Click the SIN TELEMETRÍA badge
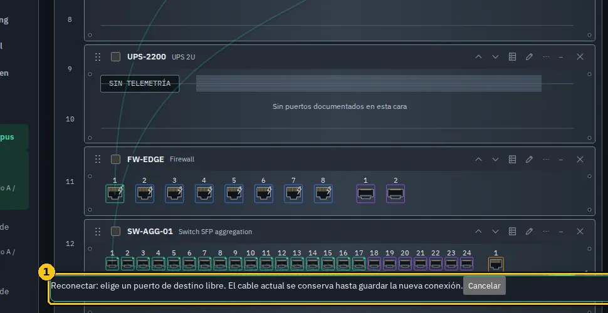The width and height of the screenshot is (608, 313). pos(140,84)
